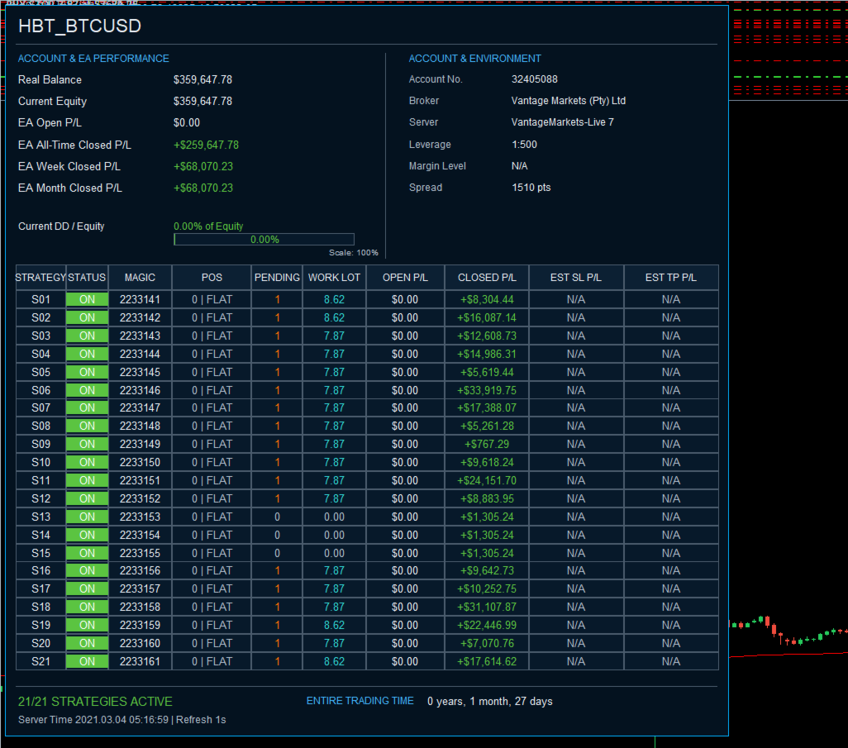This screenshot has width=848, height=748.
Task: Toggle the ON status for strategy S01
Action: [x=87, y=300]
